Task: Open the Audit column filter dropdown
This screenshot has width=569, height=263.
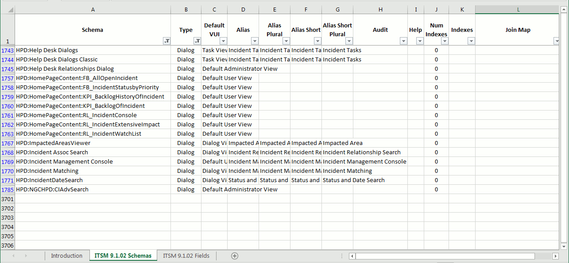Action: 403,41
